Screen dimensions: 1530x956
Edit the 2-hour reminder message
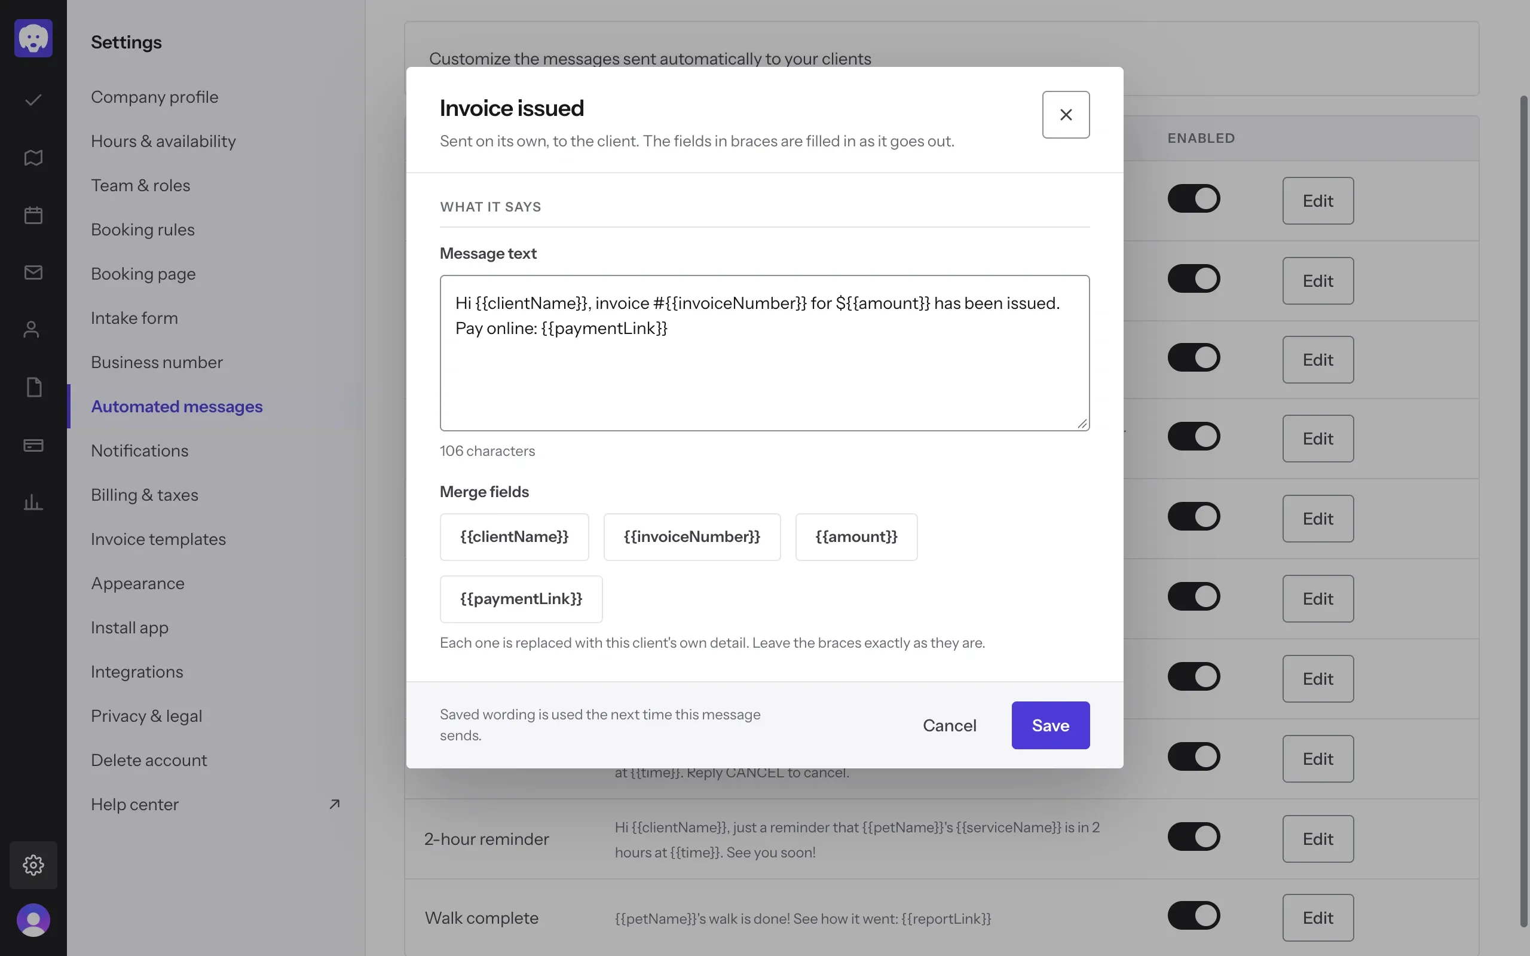(x=1318, y=838)
